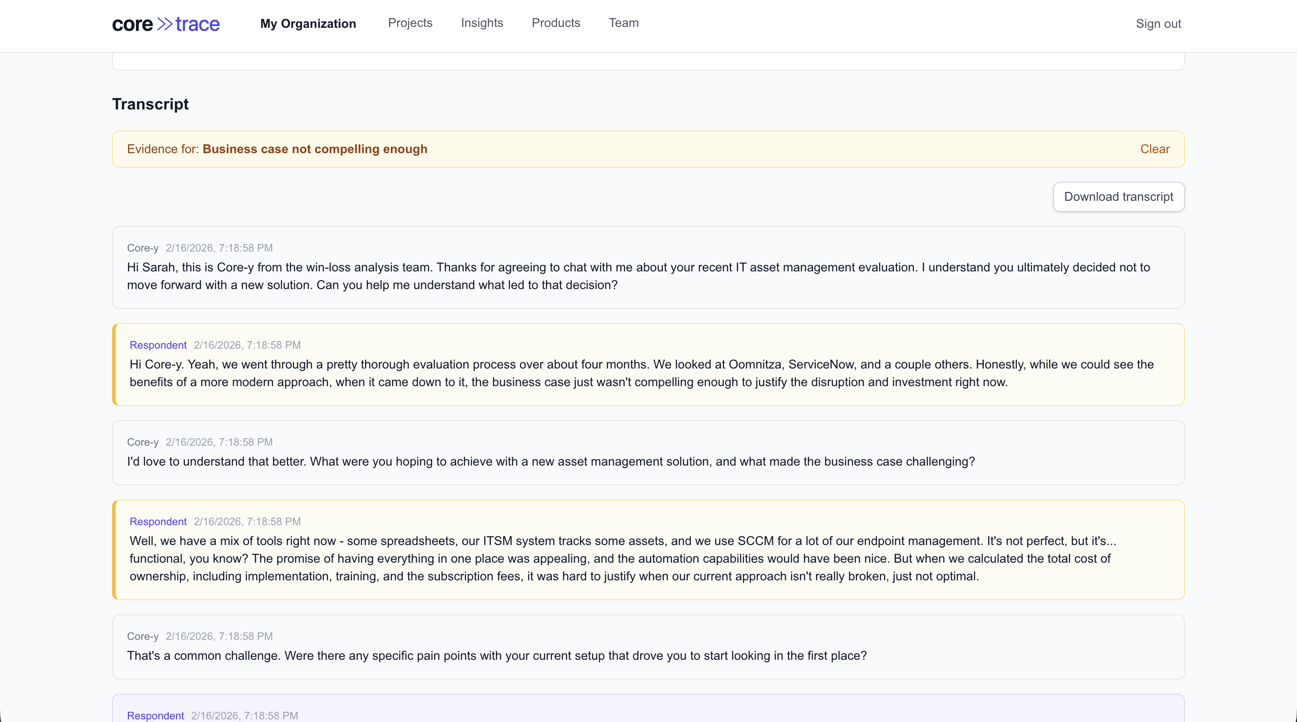Clear the 'Business case not compelling enough' evidence filter
Image resolution: width=1297 pixels, height=722 pixels.
[1154, 149]
